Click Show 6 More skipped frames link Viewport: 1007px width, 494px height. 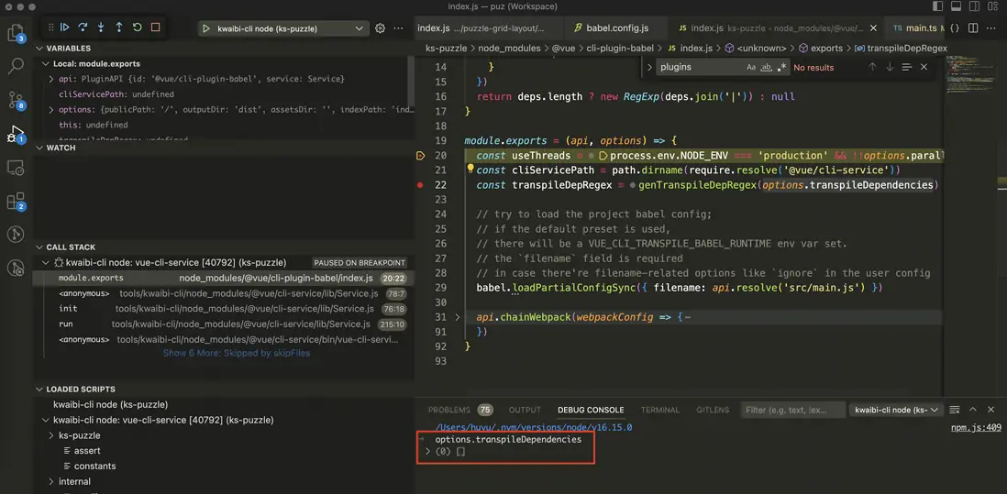click(236, 353)
